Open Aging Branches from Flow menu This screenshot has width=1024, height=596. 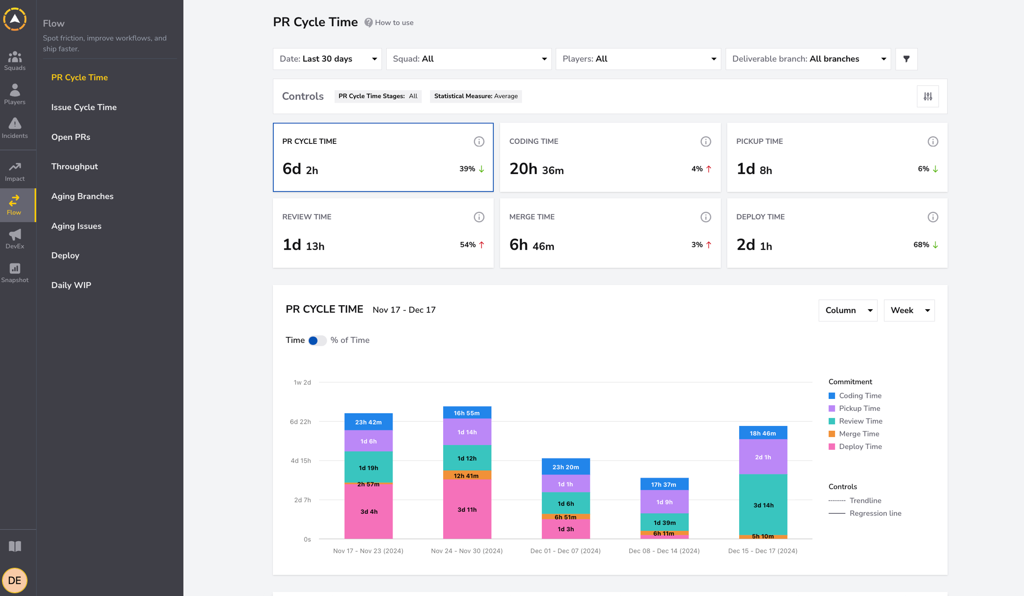(x=82, y=196)
